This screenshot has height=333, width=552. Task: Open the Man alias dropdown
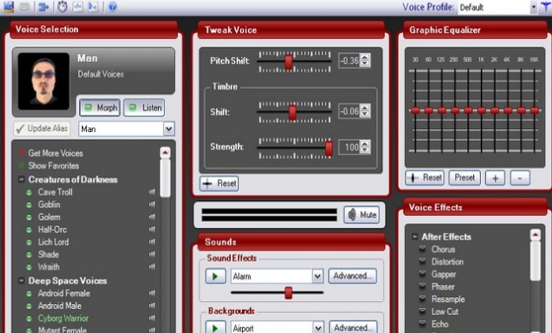point(168,129)
